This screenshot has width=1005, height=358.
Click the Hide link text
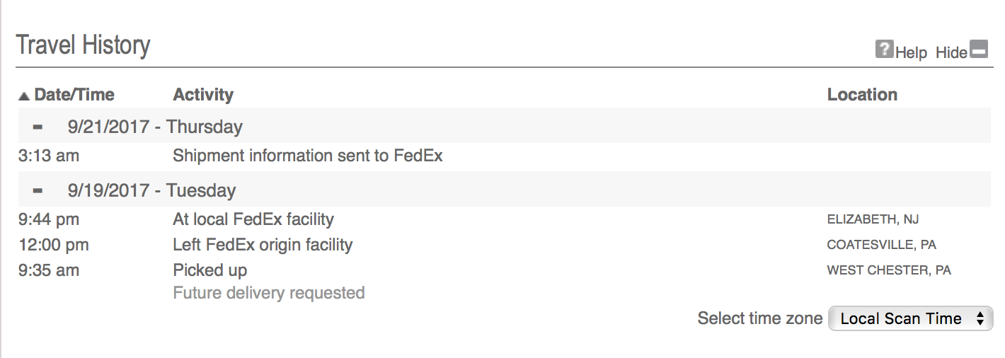pos(951,52)
